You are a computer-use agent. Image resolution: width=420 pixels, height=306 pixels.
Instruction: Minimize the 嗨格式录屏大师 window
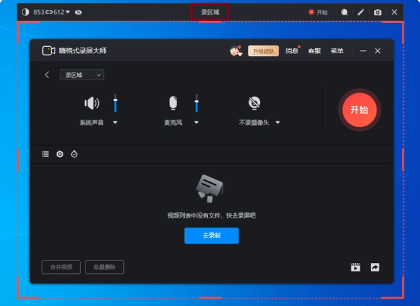[x=363, y=51]
